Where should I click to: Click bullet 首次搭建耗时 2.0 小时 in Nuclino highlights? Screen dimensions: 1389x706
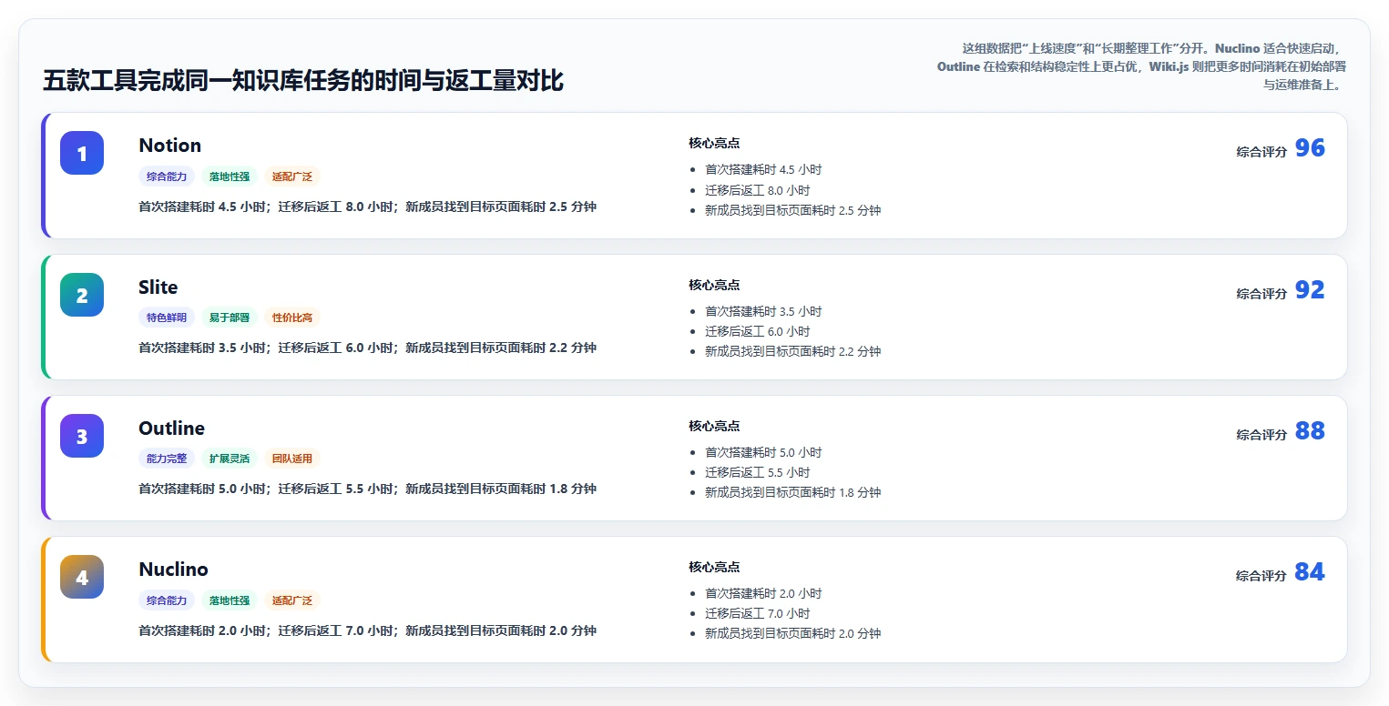click(x=763, y=593)
